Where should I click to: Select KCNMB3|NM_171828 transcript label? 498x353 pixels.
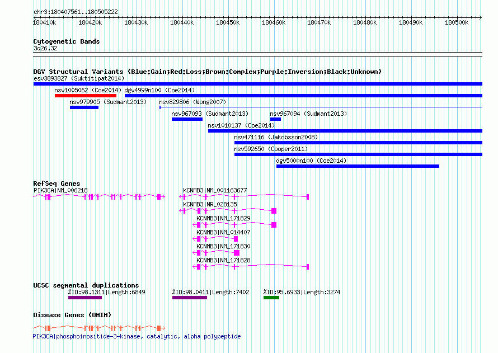click(x=223, y=260)
